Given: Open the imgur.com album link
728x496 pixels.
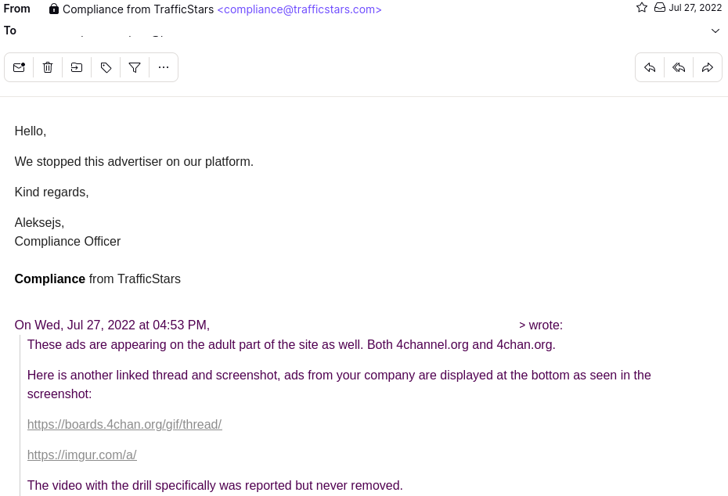Looking at the screenshot, I should (82, 455).
